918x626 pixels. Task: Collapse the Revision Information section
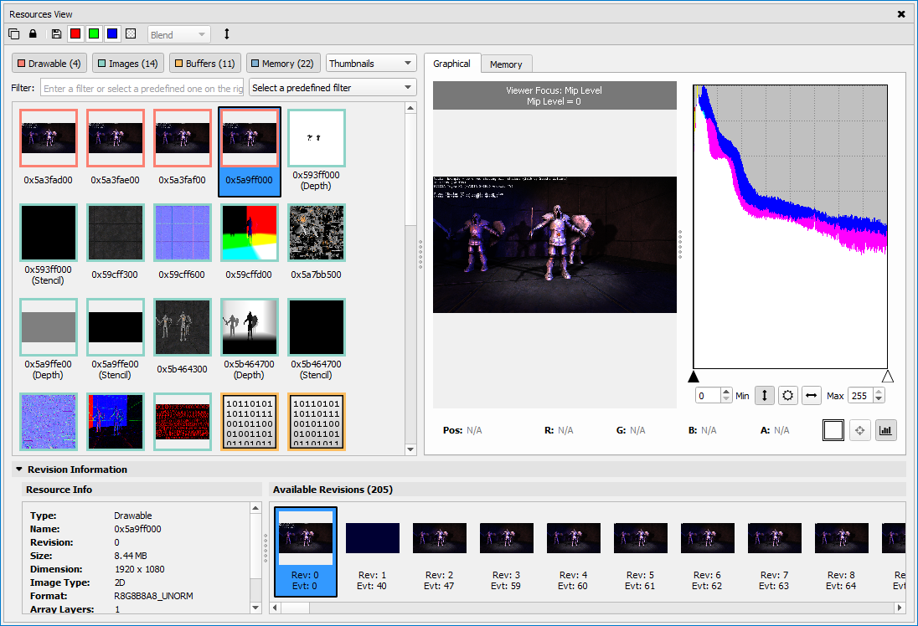18,469
